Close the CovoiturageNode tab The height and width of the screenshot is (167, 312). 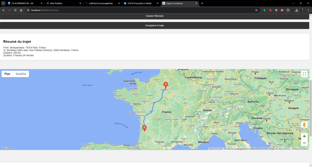coord(119,3)
